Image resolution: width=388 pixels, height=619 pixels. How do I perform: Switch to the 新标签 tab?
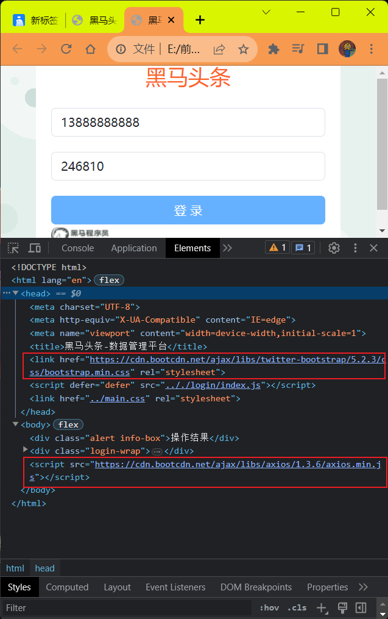(x=35, y=20)
